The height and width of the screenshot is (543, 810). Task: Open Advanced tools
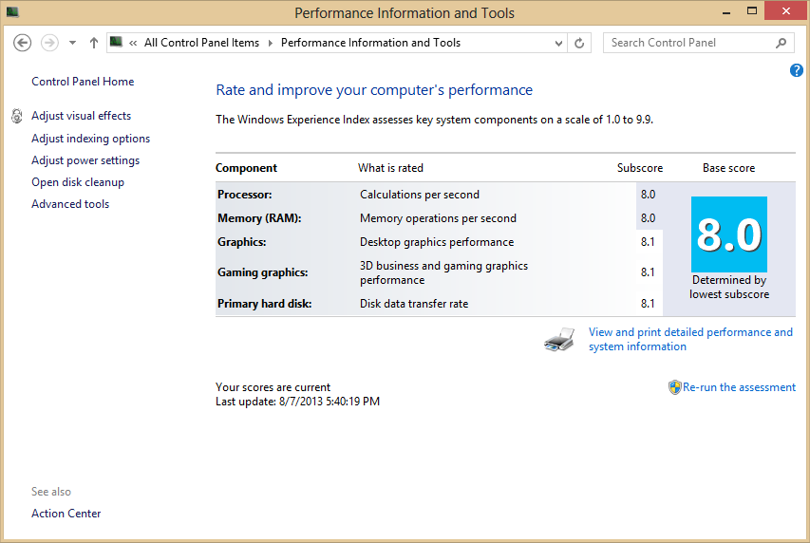70,204
